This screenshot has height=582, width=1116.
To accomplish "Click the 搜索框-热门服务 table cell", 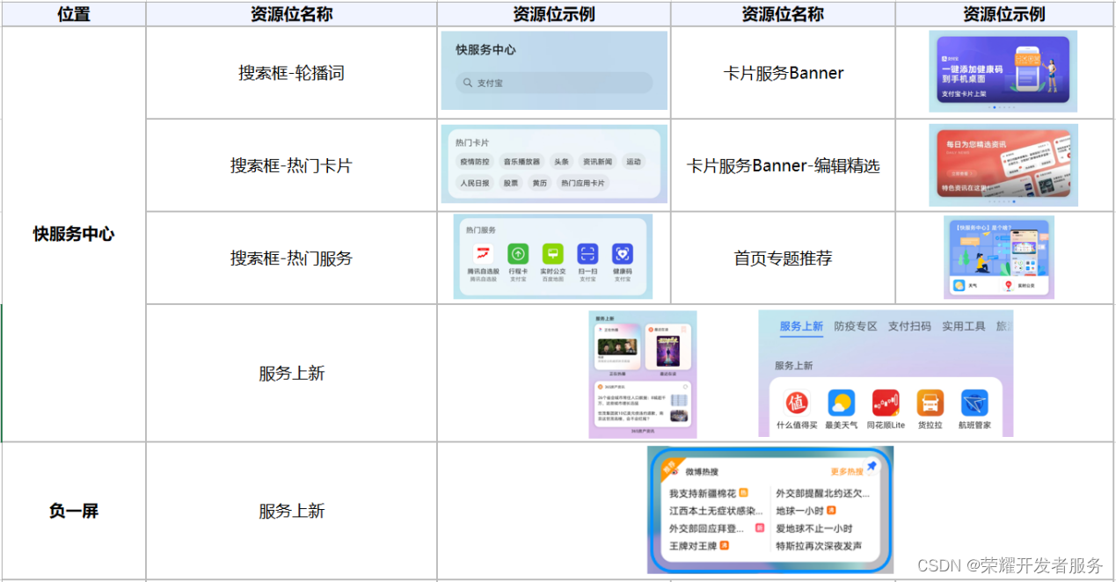I will pos(291,258).
